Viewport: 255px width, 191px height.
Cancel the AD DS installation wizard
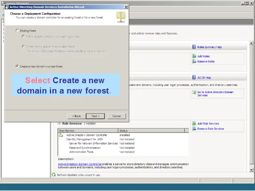(x=116, y=116)
